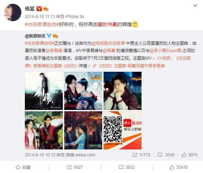Click the blue V badge beside 新浪娱乐
Viewport: 203px width, 173px height.
[x=49, y=35]
